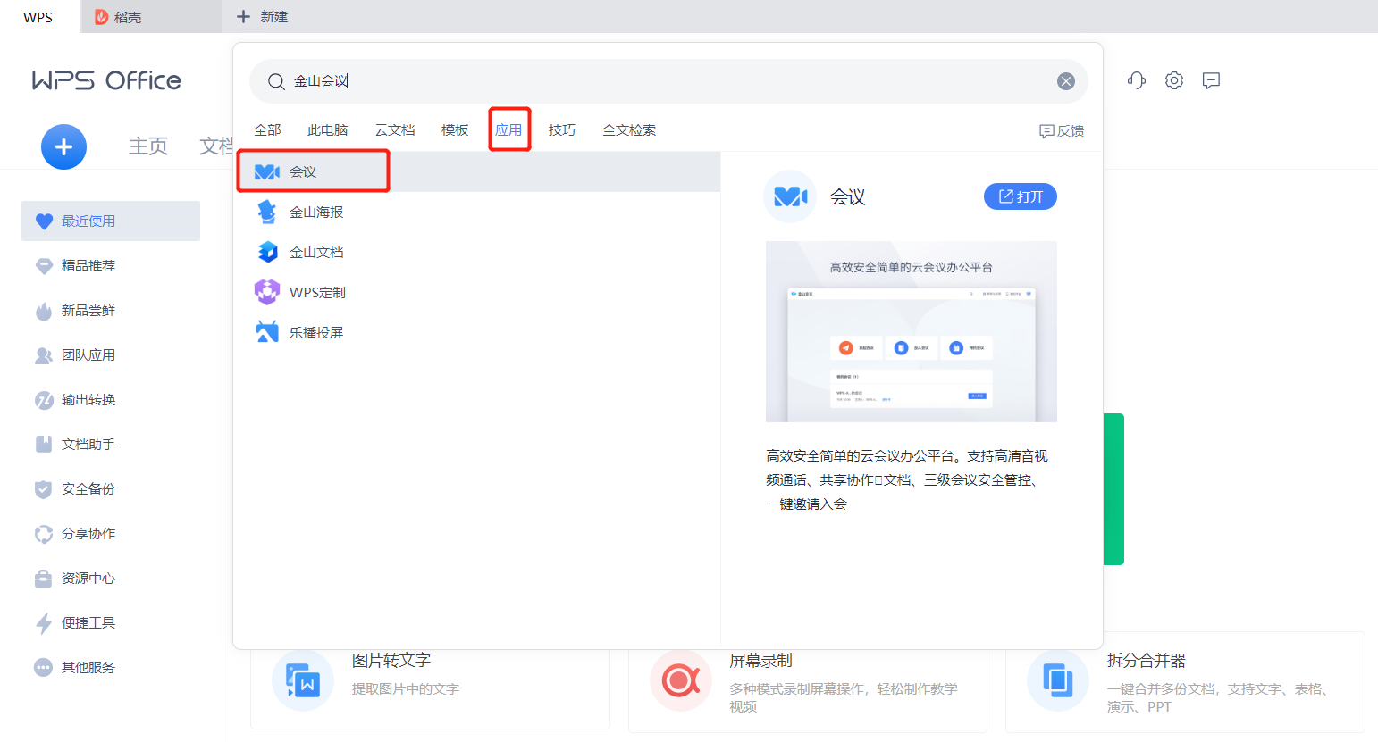Click the WPS定制 app icon
The width and height of the screenshot is (1378, 742).
tap(267, 292)
